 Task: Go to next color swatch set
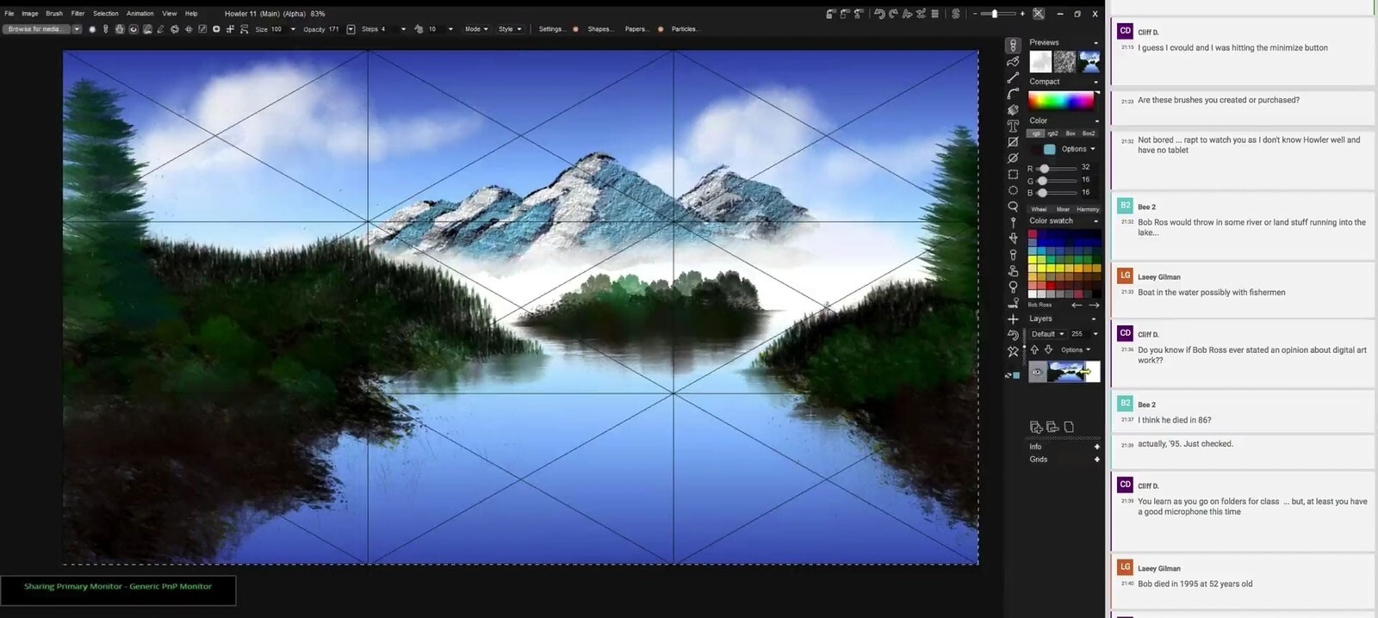point(1094,306)
